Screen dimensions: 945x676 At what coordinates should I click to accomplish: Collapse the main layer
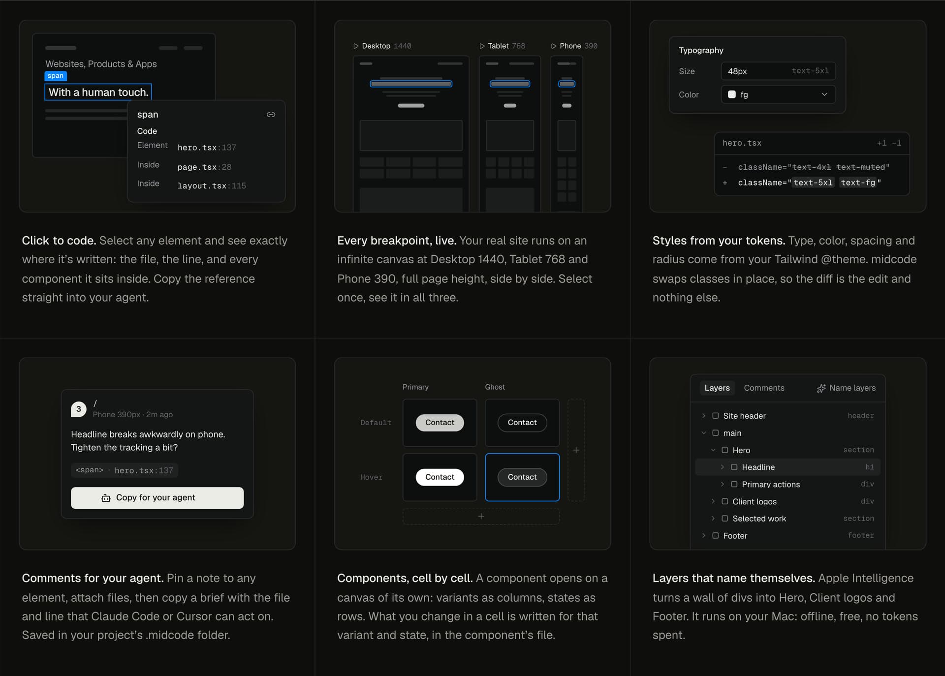[704, 433]
